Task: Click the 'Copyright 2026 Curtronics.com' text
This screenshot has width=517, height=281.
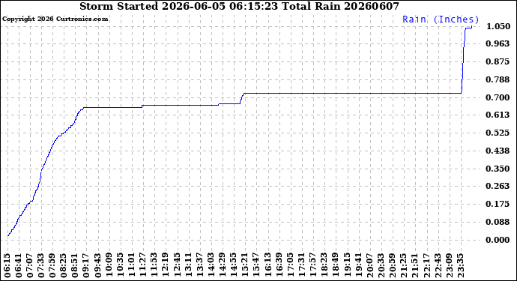Action: 55,19
